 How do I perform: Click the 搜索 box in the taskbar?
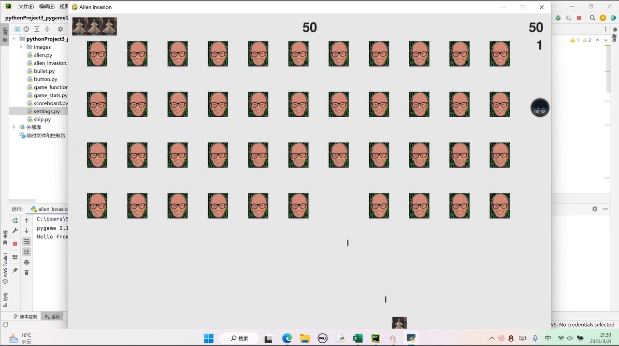(x=239, y=338)
